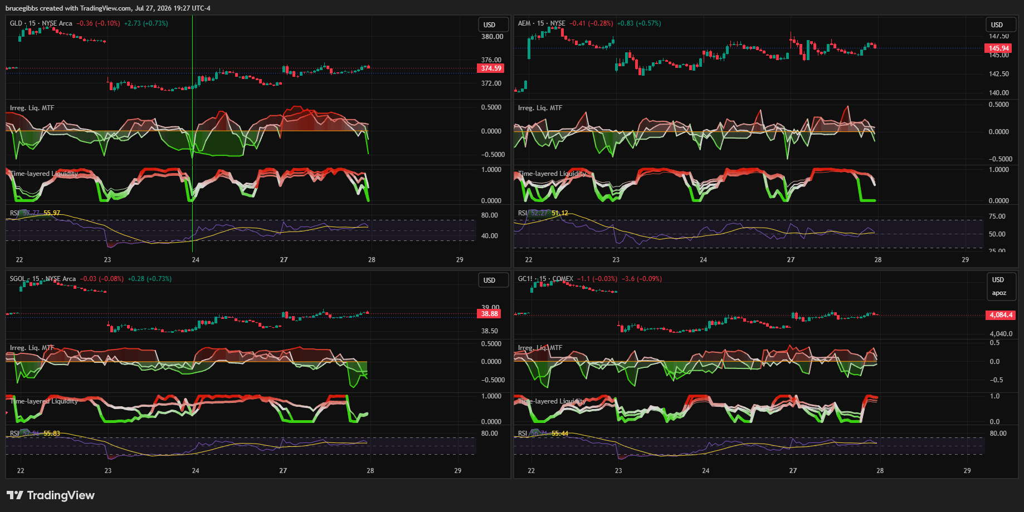Click date 23 on SGOL time axis
Screen dimensions: 1024x512
[108, 471]
